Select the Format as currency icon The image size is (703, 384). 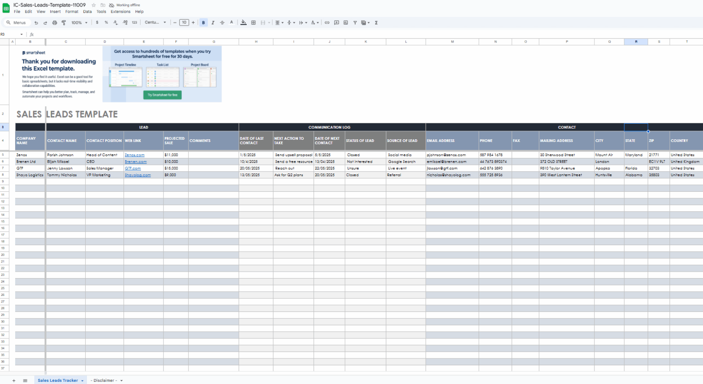click(x=98, y=22)
